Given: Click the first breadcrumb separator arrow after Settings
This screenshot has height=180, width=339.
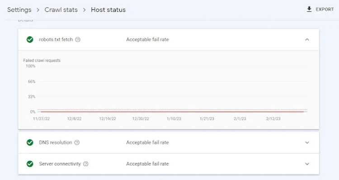Looking at the screenshot, I should click(x=38, y=10).
